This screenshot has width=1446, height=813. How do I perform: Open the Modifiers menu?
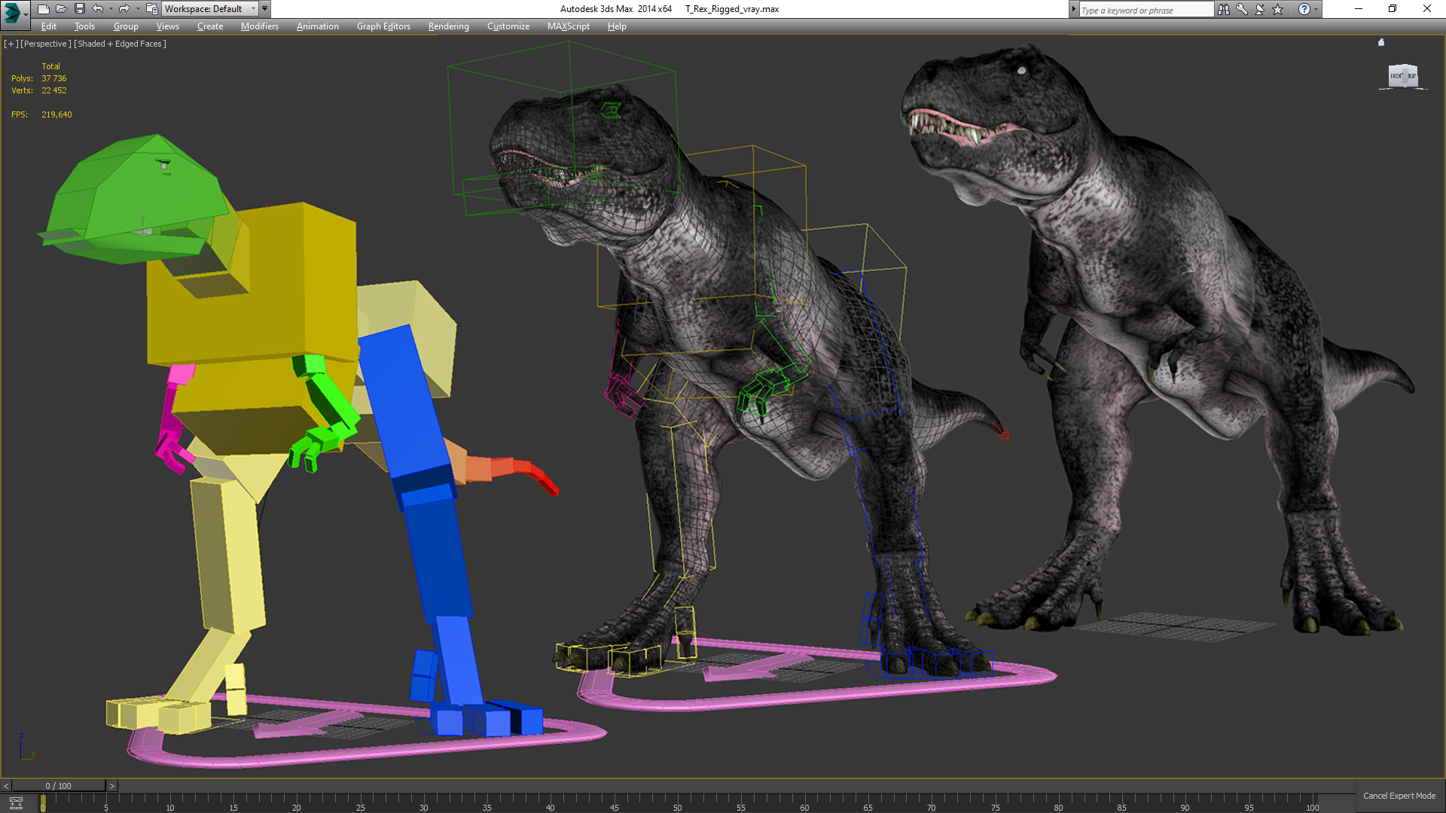point(260,26)
